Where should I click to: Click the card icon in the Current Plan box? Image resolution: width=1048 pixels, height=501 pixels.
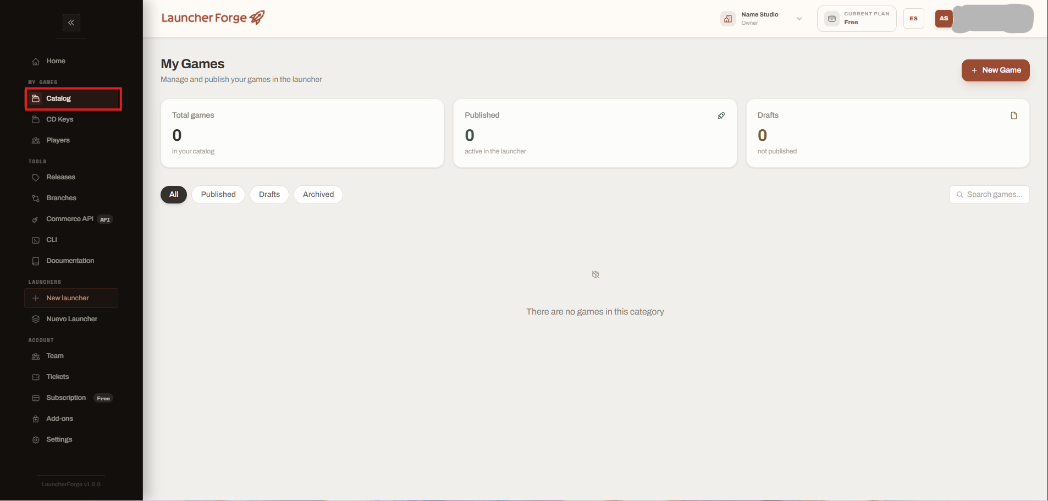(x=832, y=19)
